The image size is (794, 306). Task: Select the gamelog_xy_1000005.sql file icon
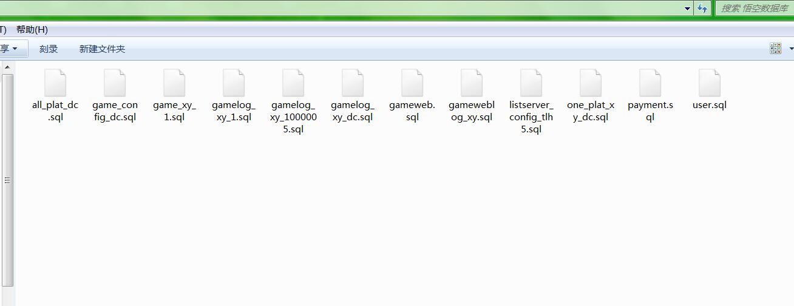[293, 83]
